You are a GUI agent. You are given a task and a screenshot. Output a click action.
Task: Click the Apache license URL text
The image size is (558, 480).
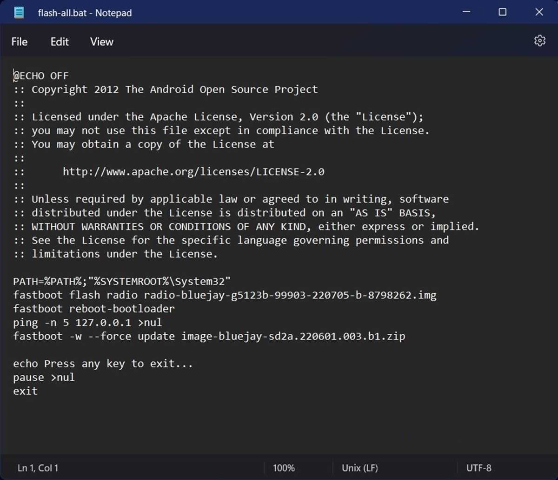(x=193, y=172)
